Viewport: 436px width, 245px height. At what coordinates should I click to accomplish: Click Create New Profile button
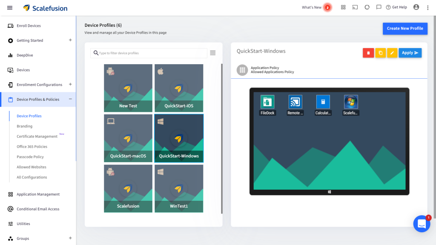coord(405,28)
